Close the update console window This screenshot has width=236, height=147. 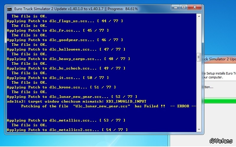click(195, 7)
